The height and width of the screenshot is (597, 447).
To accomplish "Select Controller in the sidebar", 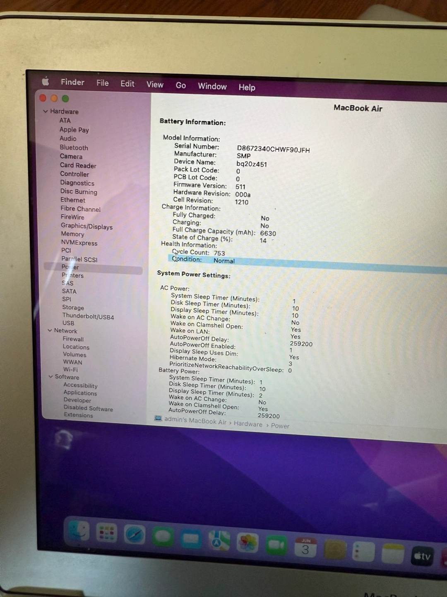I will click(x=74, y=174).
